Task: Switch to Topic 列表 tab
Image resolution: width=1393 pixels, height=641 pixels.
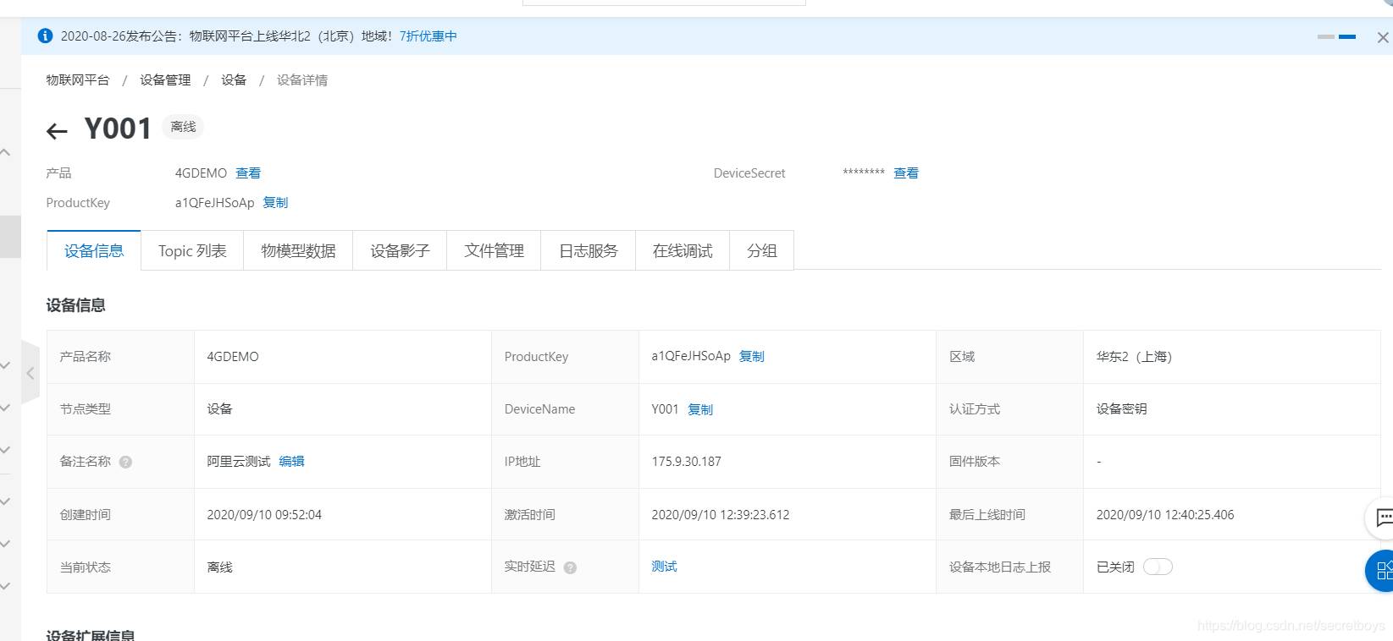Action: [x=192, y=250]
